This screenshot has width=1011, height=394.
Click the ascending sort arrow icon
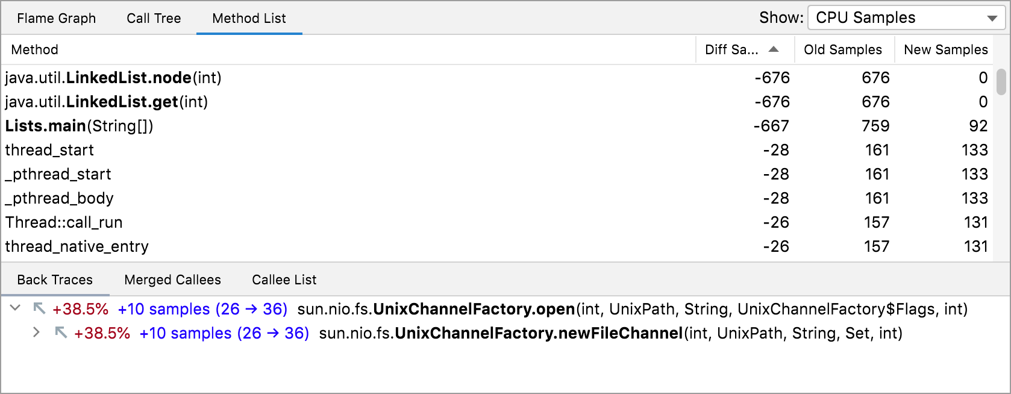tap(774, 49)
